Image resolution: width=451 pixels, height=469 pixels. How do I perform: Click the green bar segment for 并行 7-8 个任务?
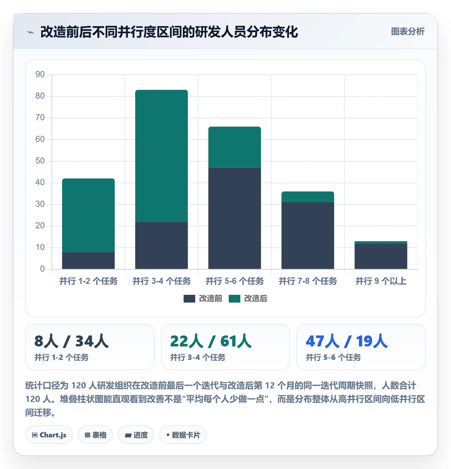[x=308, y=197]
